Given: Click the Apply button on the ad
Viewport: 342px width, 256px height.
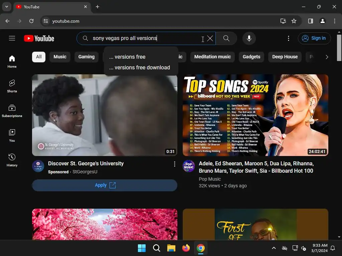Looking at the screenshot, I should pyautogui.click(x=105, y=185).
